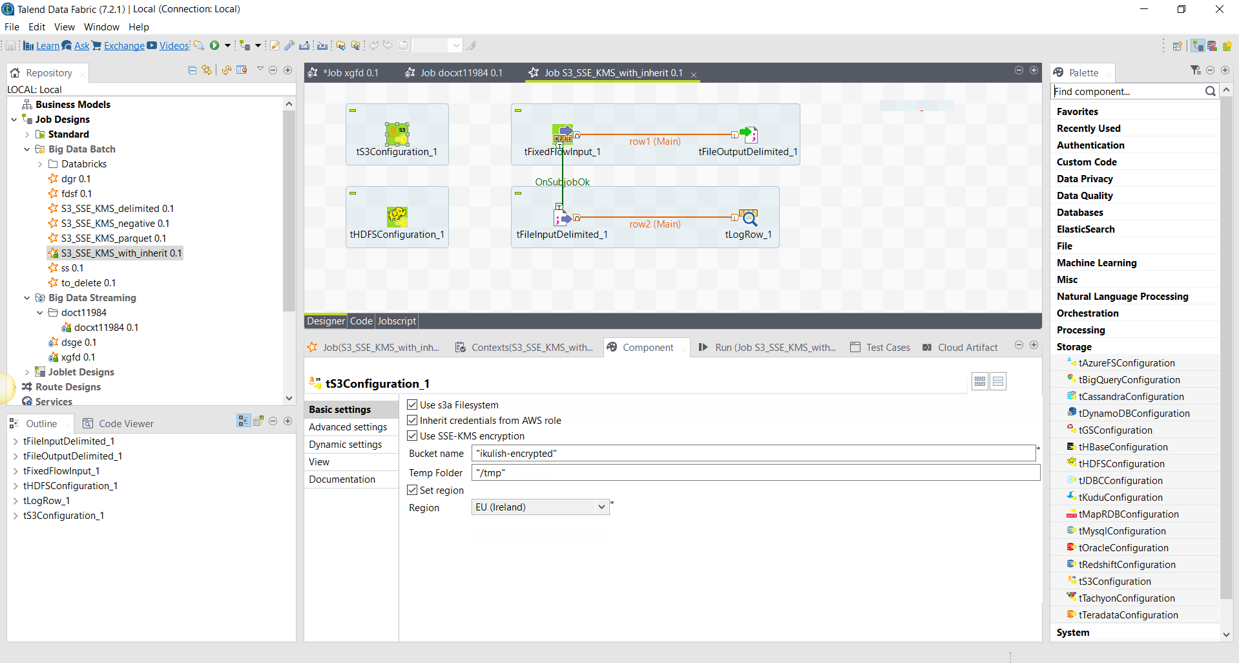Viewport: 1239px width, 663px height.
Task: Open the Window menu
Action: point(101,27)
